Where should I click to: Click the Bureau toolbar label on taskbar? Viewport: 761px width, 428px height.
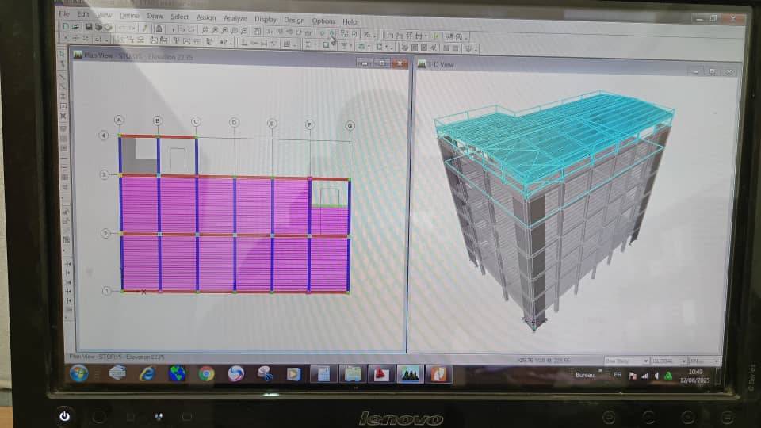[585, 375]
